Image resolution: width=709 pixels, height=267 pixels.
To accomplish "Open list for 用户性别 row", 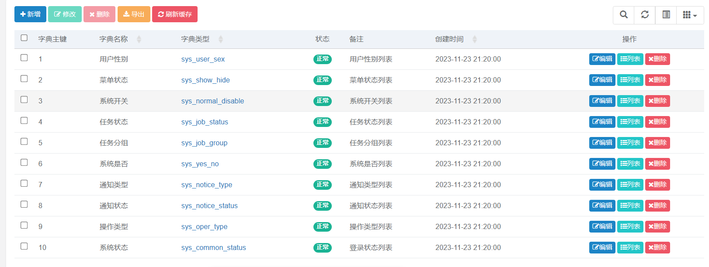I will tap(630, 59).
